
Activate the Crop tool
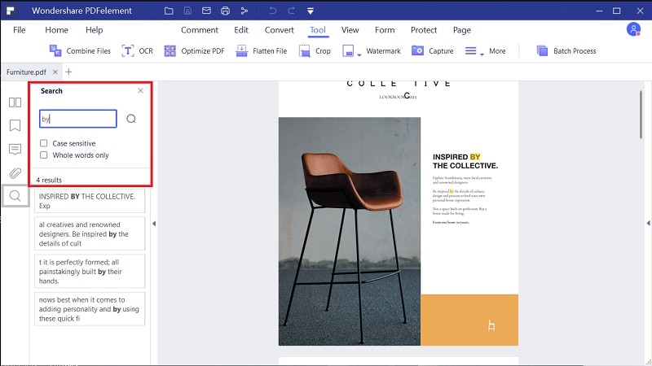pos(315,50)
